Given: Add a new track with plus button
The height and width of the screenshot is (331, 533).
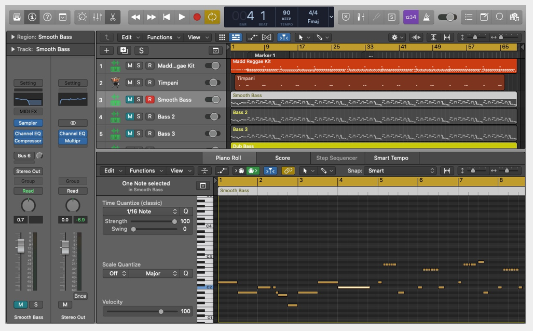Looking at the screenshot, I should 106,50.
